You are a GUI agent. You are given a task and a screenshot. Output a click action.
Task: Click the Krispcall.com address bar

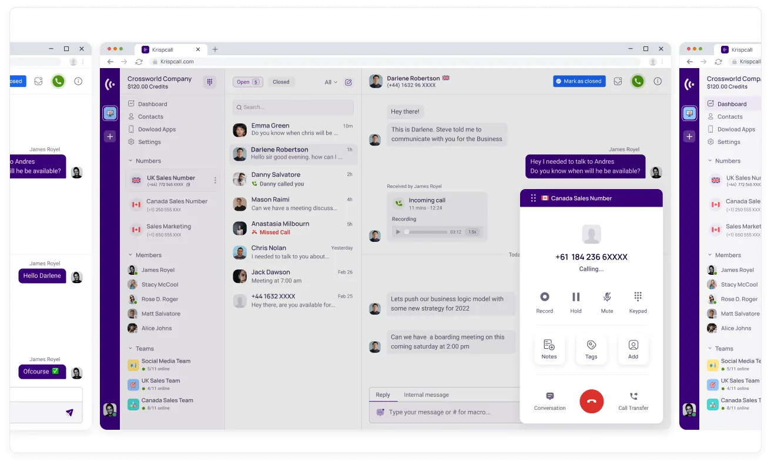coord(394,62)
